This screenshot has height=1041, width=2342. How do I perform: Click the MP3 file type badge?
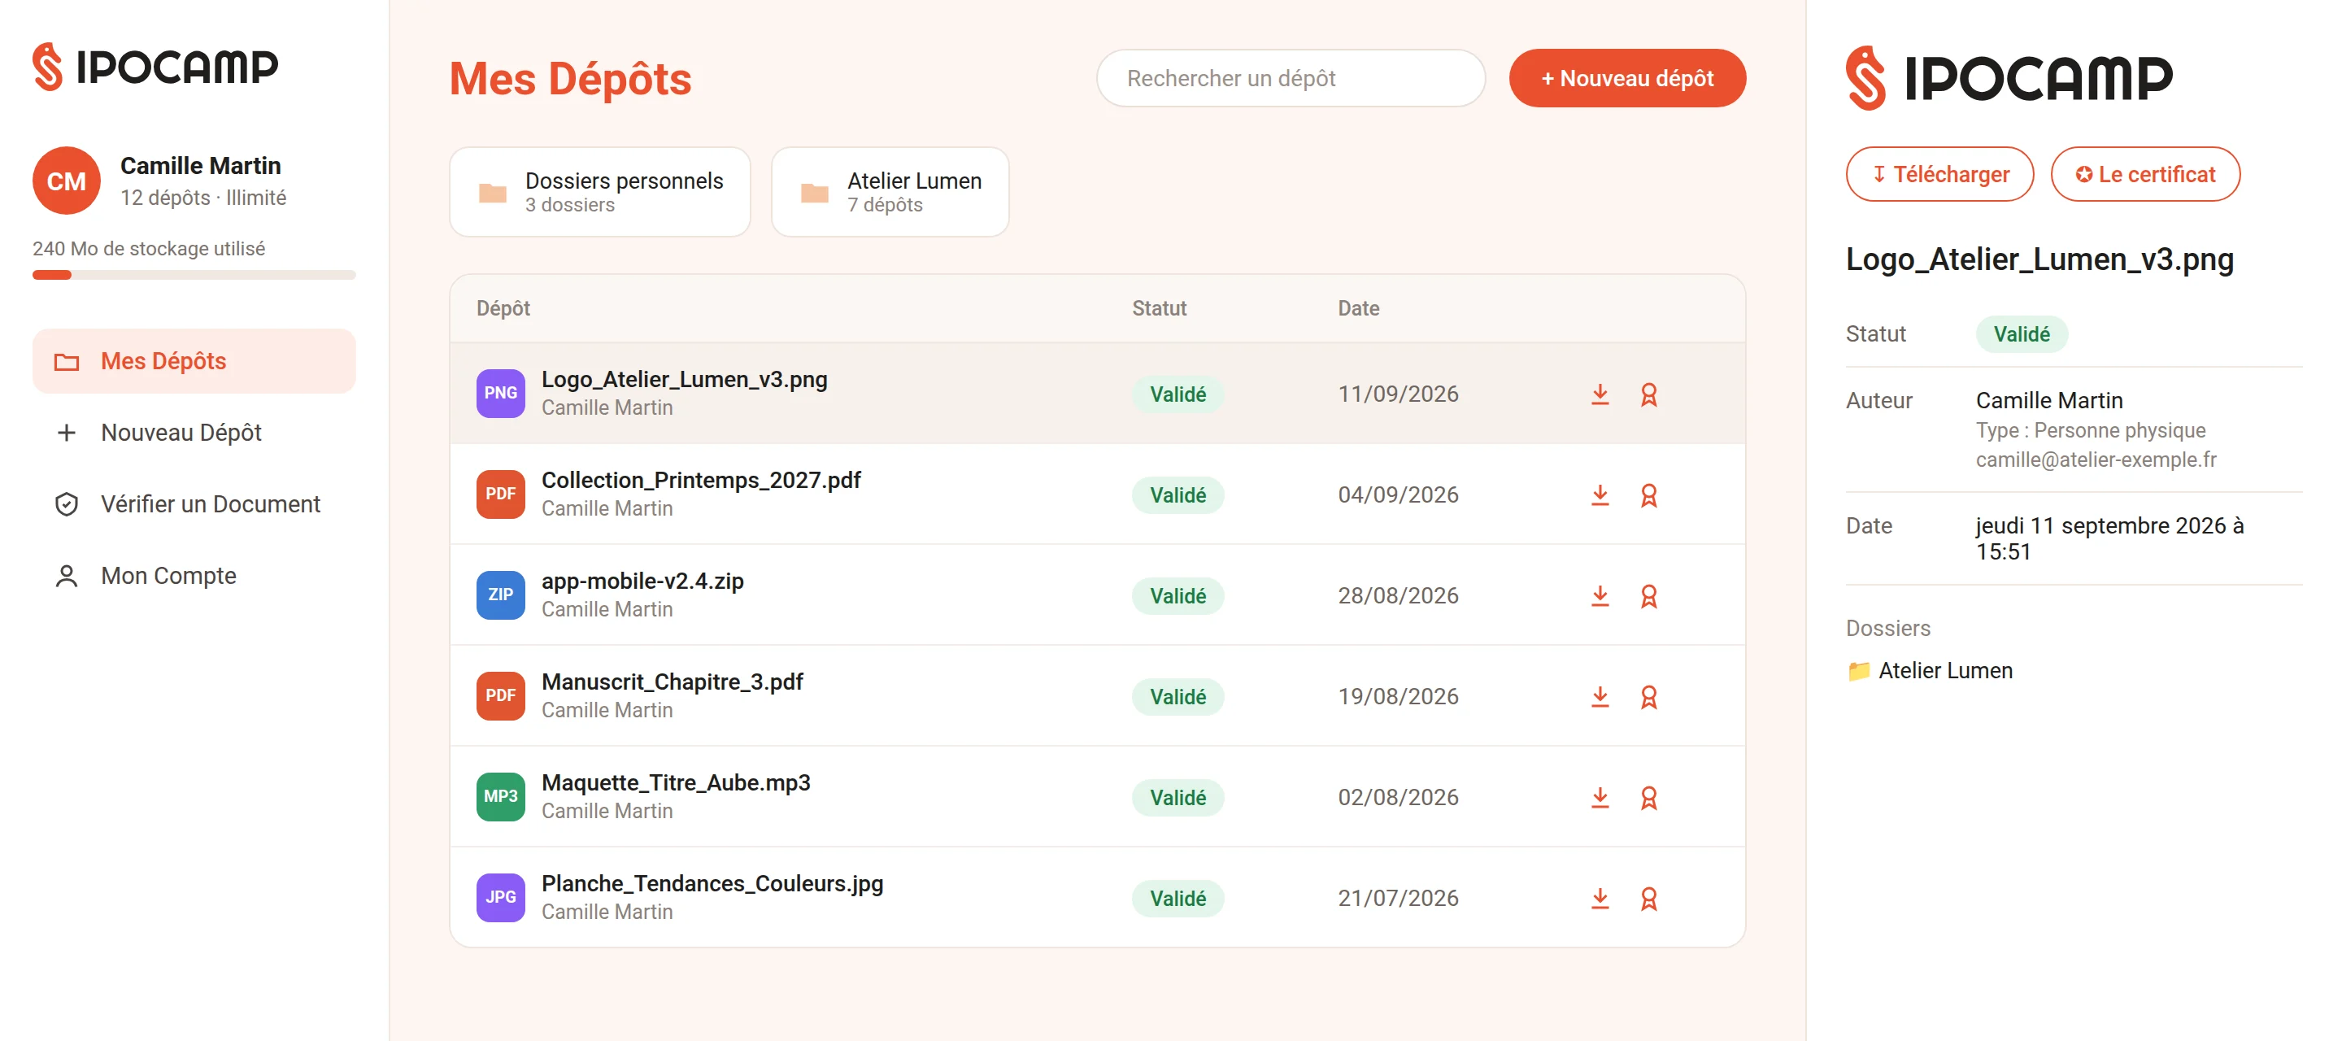(x=500, y=796)
